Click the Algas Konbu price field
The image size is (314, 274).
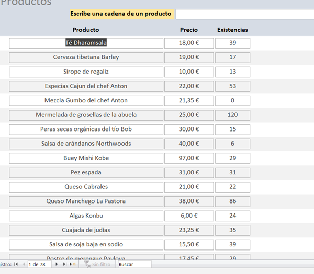point(189,216)
